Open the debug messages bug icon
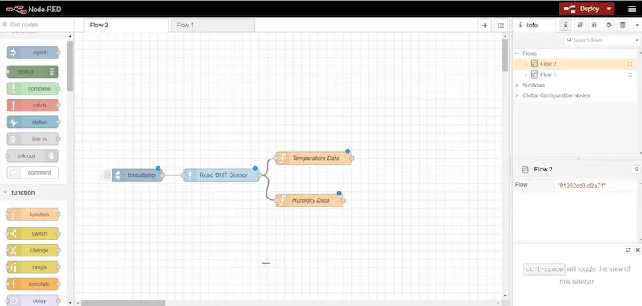642x306 pixels. coord(594,26)
